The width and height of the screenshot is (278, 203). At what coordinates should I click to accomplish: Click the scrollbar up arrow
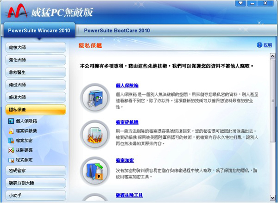click(272, 56)
